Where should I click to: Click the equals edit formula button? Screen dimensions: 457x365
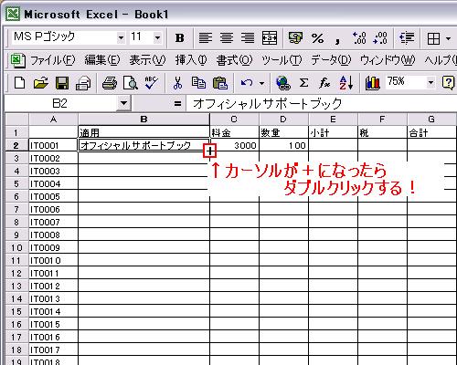(177, 104)
